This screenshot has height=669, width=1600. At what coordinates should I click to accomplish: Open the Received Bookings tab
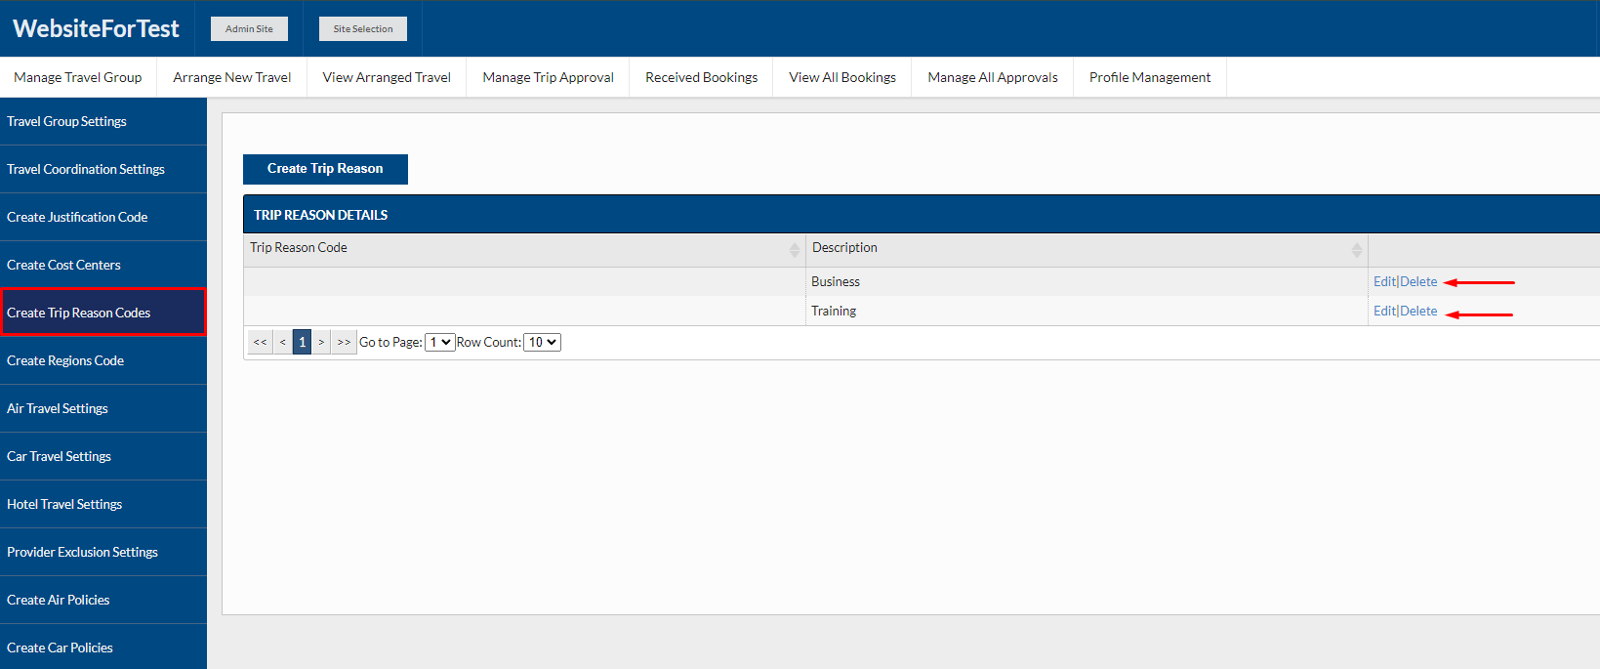[701, 77]
